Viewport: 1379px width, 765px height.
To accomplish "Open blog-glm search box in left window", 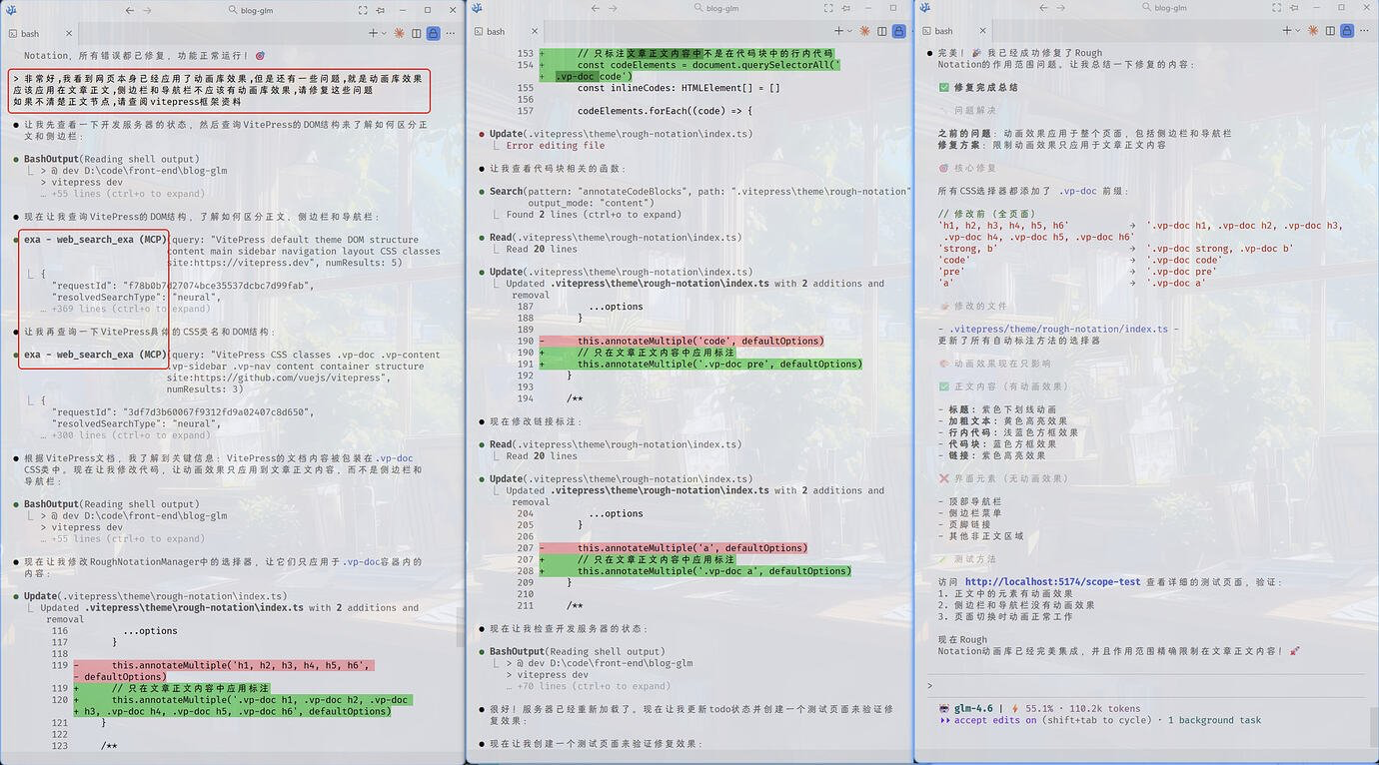I will 252,10.
